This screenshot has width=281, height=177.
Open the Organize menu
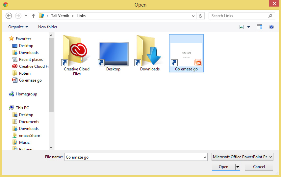18,27
